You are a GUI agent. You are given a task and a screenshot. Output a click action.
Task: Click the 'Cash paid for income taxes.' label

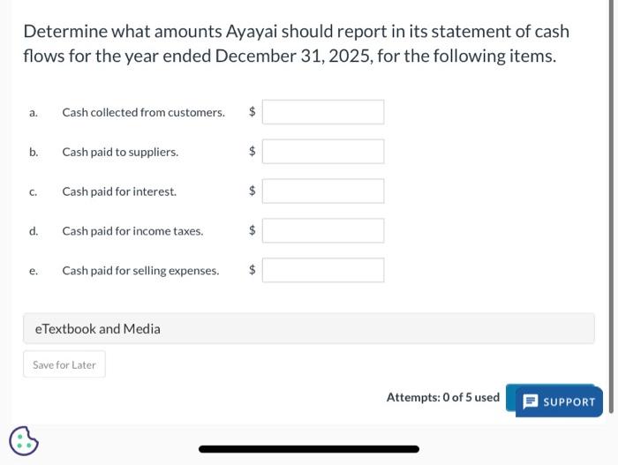[x=132, y=231]
